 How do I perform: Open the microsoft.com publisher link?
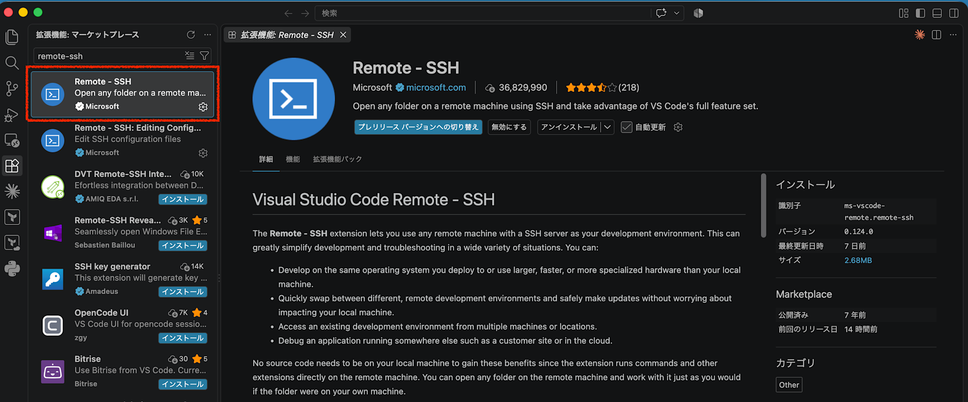tap(436, 88)
